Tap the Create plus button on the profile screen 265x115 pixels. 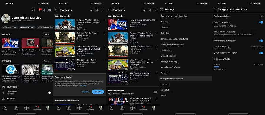(26, 108)
